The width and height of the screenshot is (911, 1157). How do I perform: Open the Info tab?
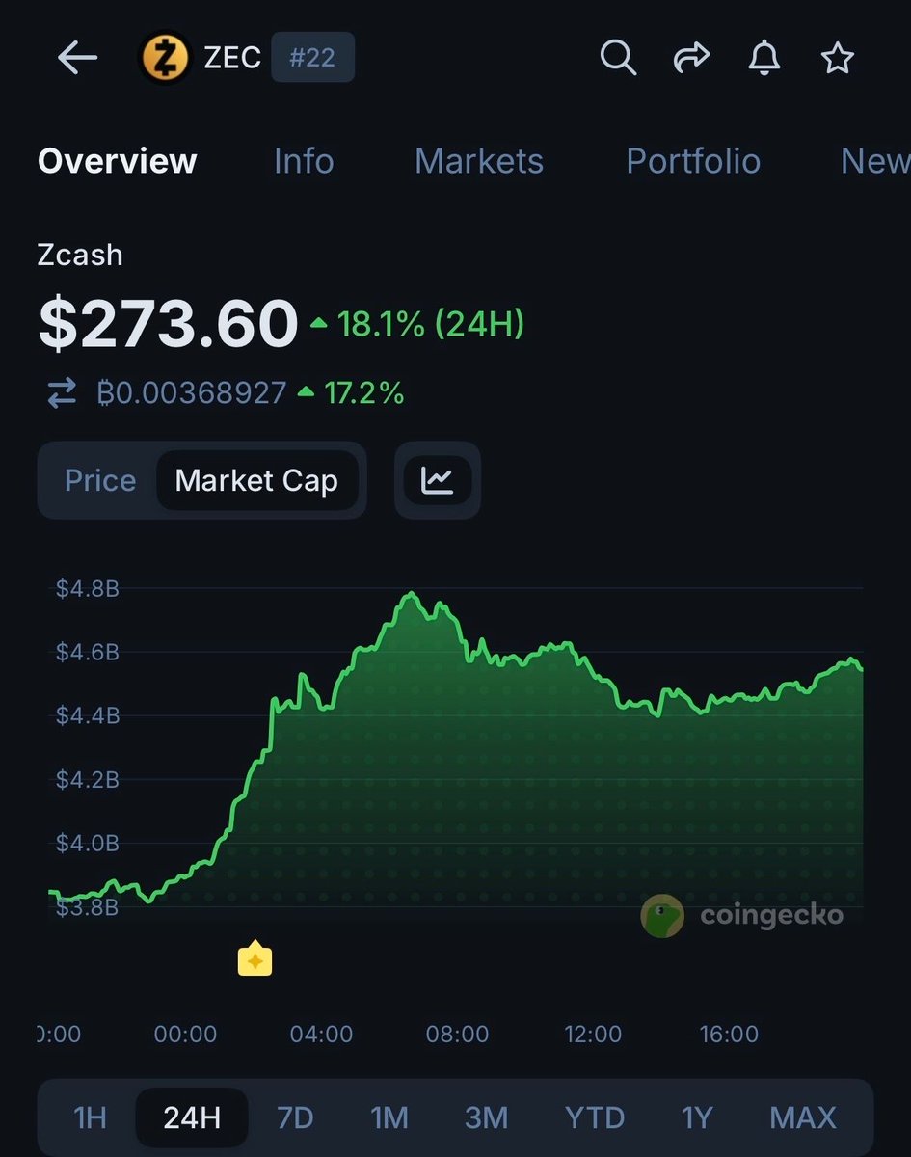coord(304,161)
